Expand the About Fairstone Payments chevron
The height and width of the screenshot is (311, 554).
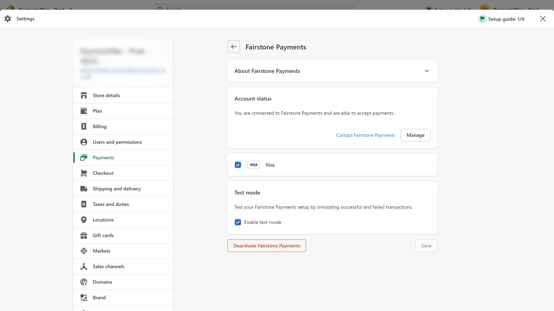click(x=427, y=71)
